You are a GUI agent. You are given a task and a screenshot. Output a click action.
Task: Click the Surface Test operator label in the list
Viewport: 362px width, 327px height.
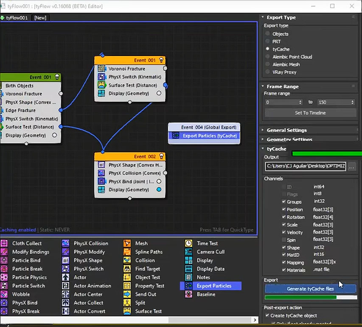(x=148, y=311)
